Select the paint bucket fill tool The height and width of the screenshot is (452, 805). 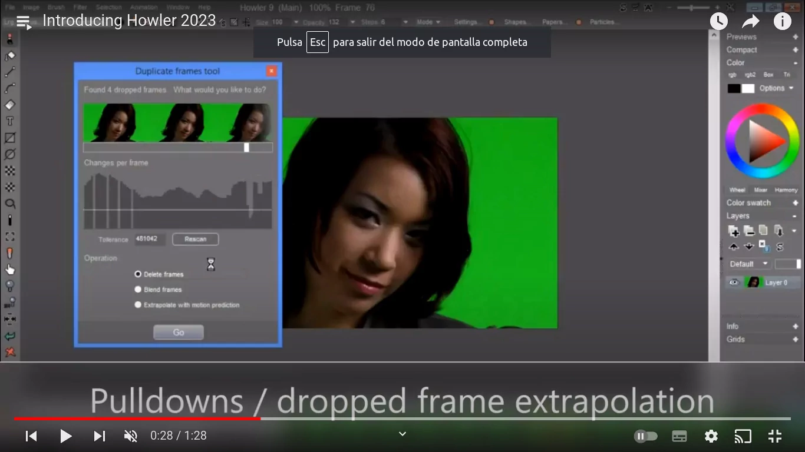[10, 56]
